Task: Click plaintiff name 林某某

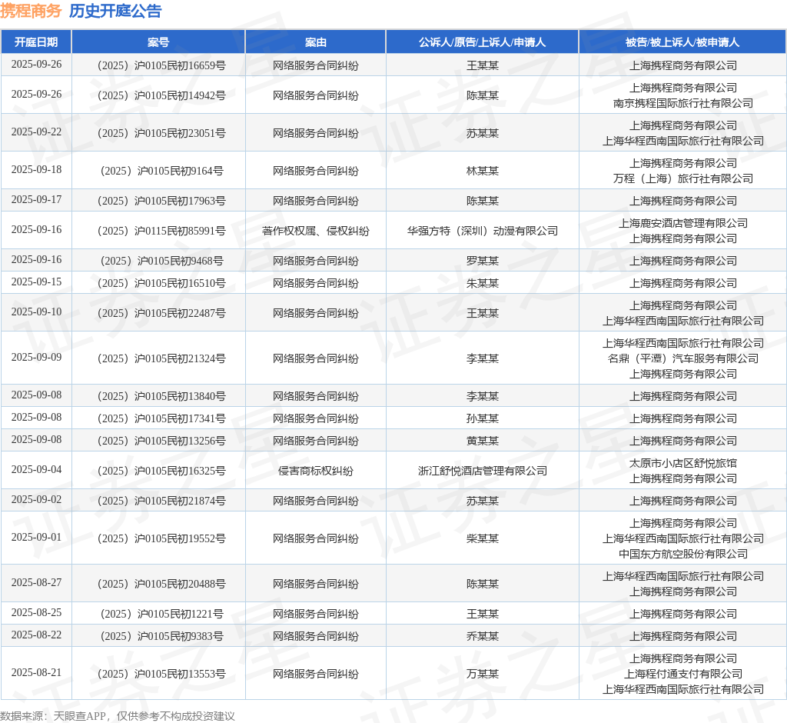Action: pos(483,170)
